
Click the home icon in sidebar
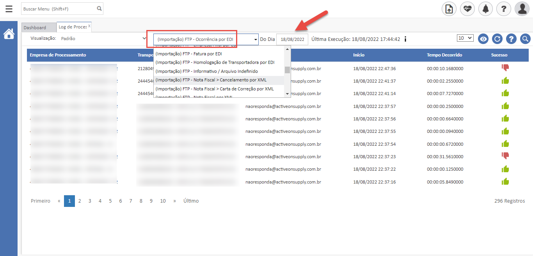tap(9, 34)
